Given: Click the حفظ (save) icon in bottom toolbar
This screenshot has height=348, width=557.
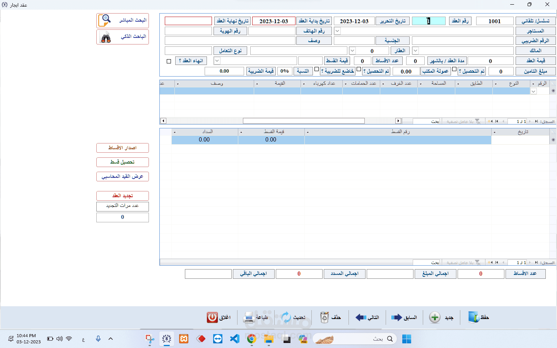Looking at the screenshot, I should 473,317.
